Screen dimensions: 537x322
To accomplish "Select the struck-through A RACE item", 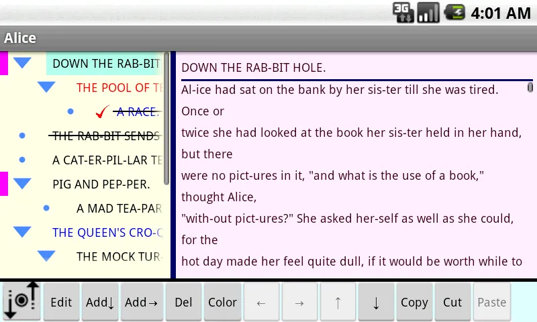I will [x=138, y=112].
